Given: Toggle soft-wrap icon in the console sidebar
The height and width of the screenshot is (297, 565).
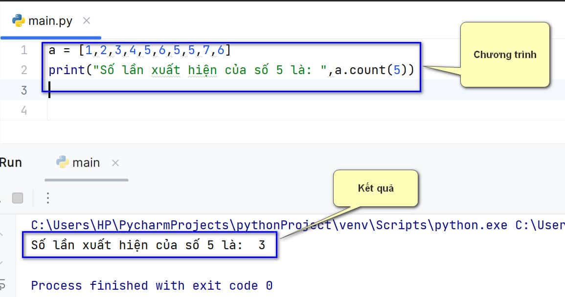Looking at the screenshot, I should pyautogui.click(x=2, y=285).
